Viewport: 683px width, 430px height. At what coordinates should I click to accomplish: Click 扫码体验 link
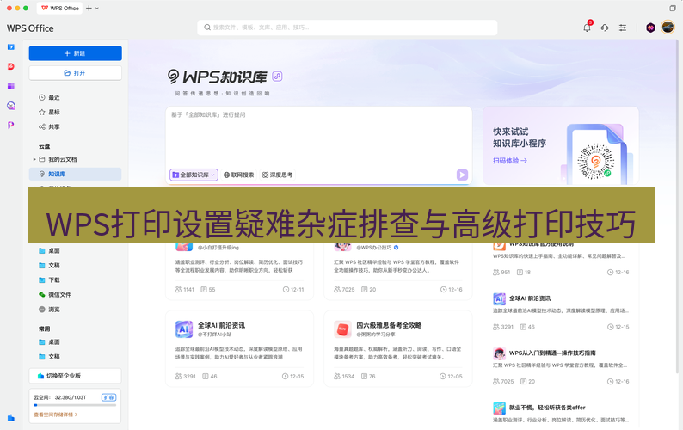pos(510,160)
